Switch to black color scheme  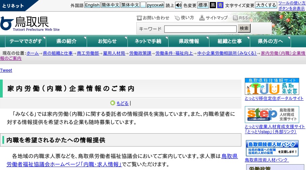(x=213, y=5)
